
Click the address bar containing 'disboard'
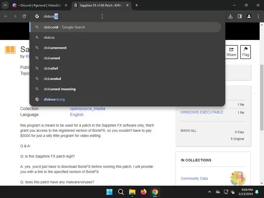pyautogui.click(x=127, y=16)
